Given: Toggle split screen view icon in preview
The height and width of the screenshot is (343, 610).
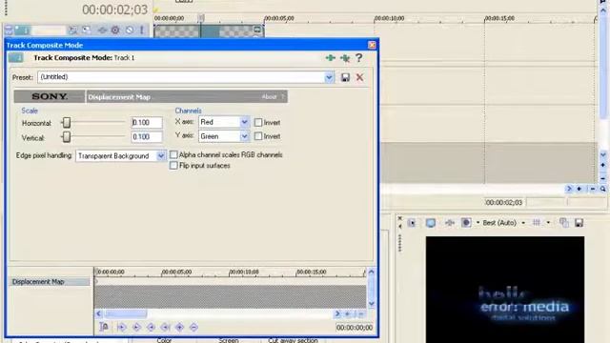Looking at the screenshot, I should 466,223.
